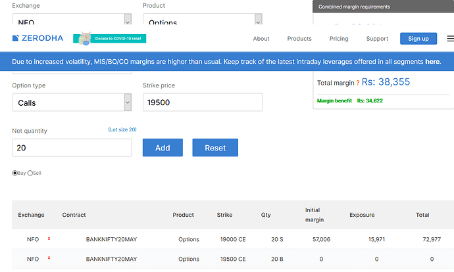Click the Reset button
Image resolution: width=454 pixels, height=272 pixels.
click(x=215, y=148)
